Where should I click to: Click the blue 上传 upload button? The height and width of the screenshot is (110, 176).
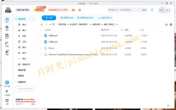click(x=49, y=18)
